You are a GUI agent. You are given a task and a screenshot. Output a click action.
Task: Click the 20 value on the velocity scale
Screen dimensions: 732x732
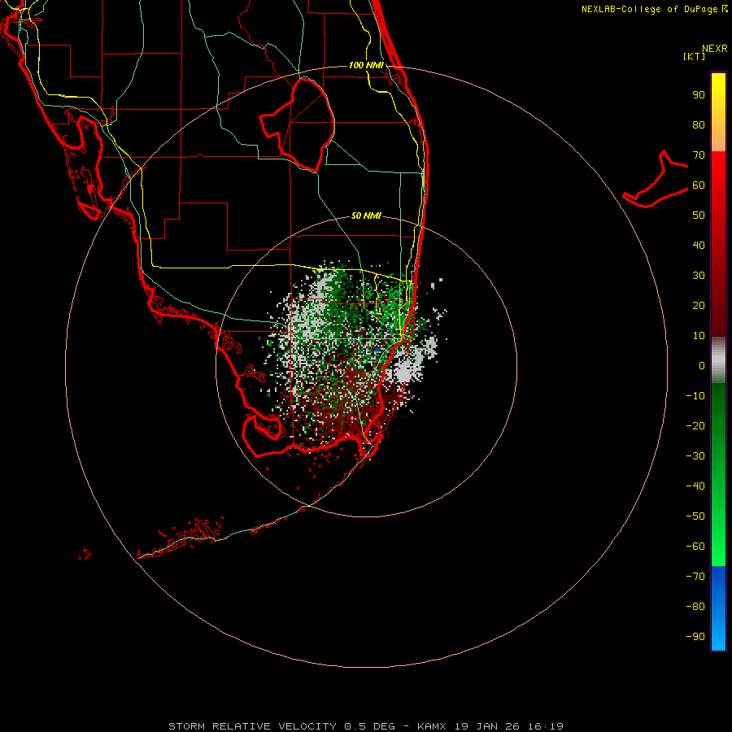pos(699,305)
